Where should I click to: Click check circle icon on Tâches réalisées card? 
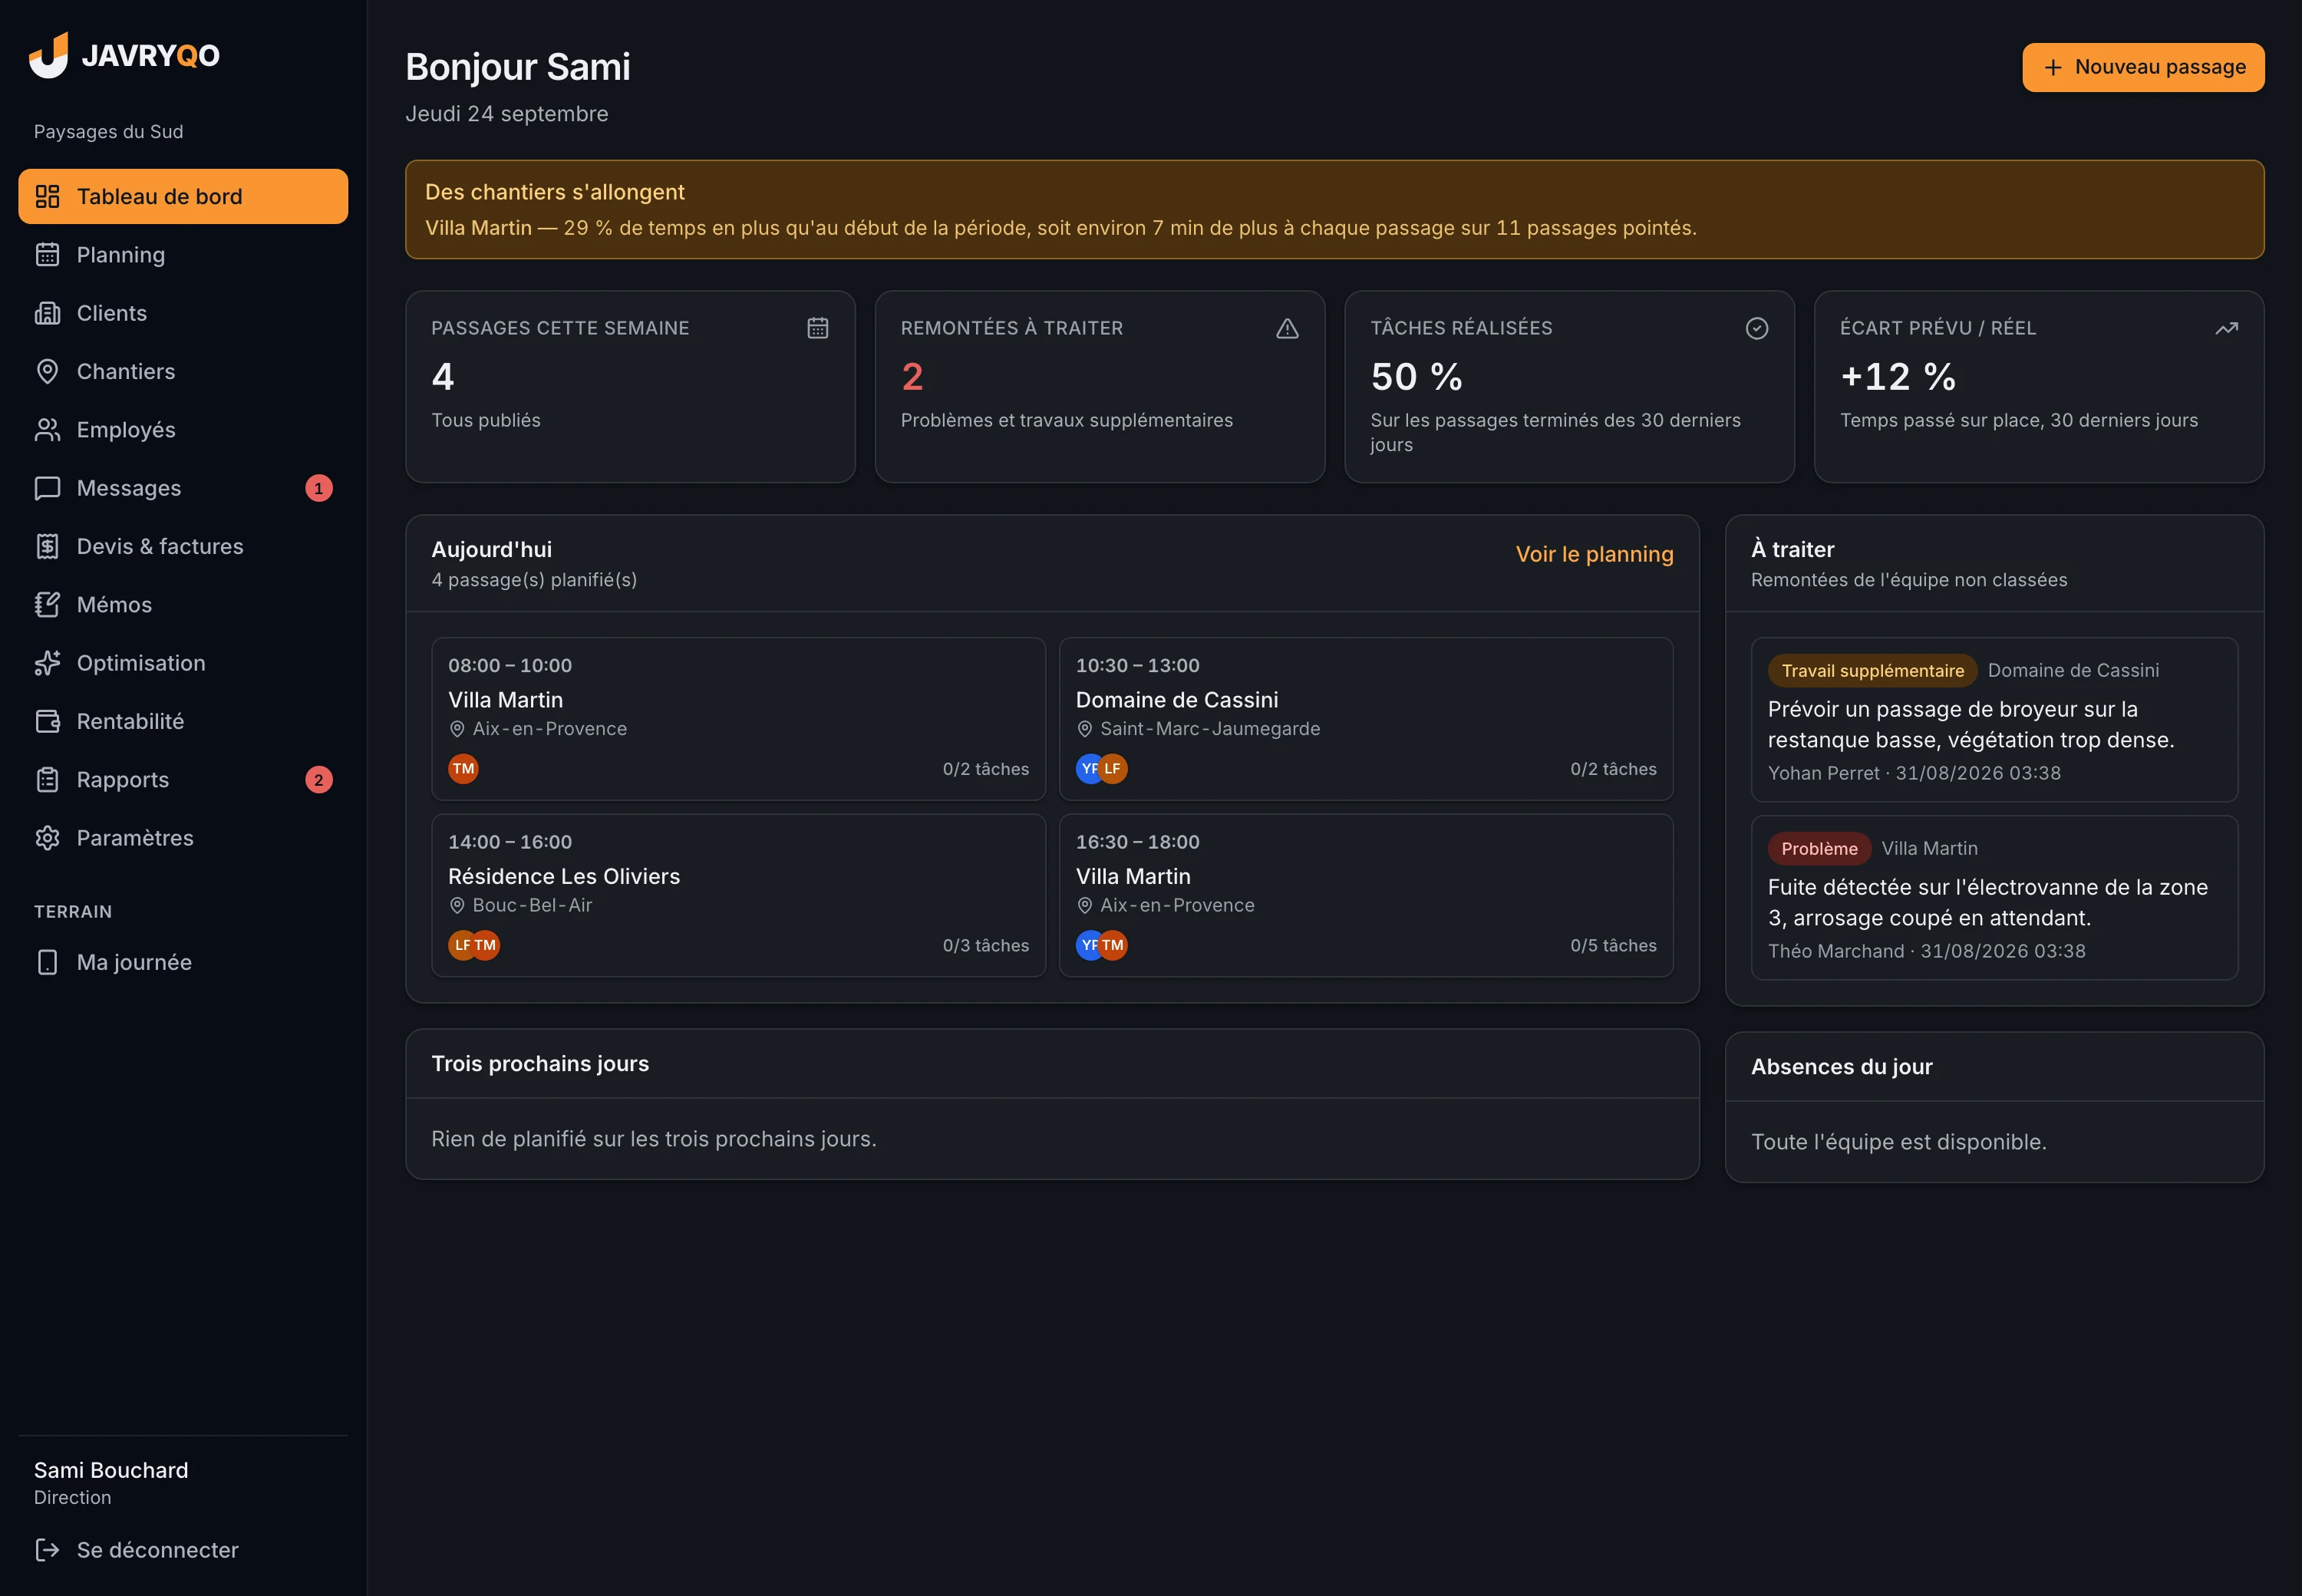[1756, 328]
